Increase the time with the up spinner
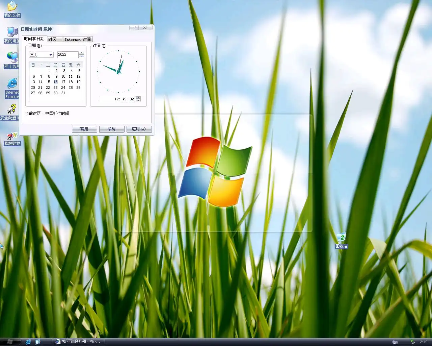This screenshot has width=432, height=346. click(x=138, y=98)
